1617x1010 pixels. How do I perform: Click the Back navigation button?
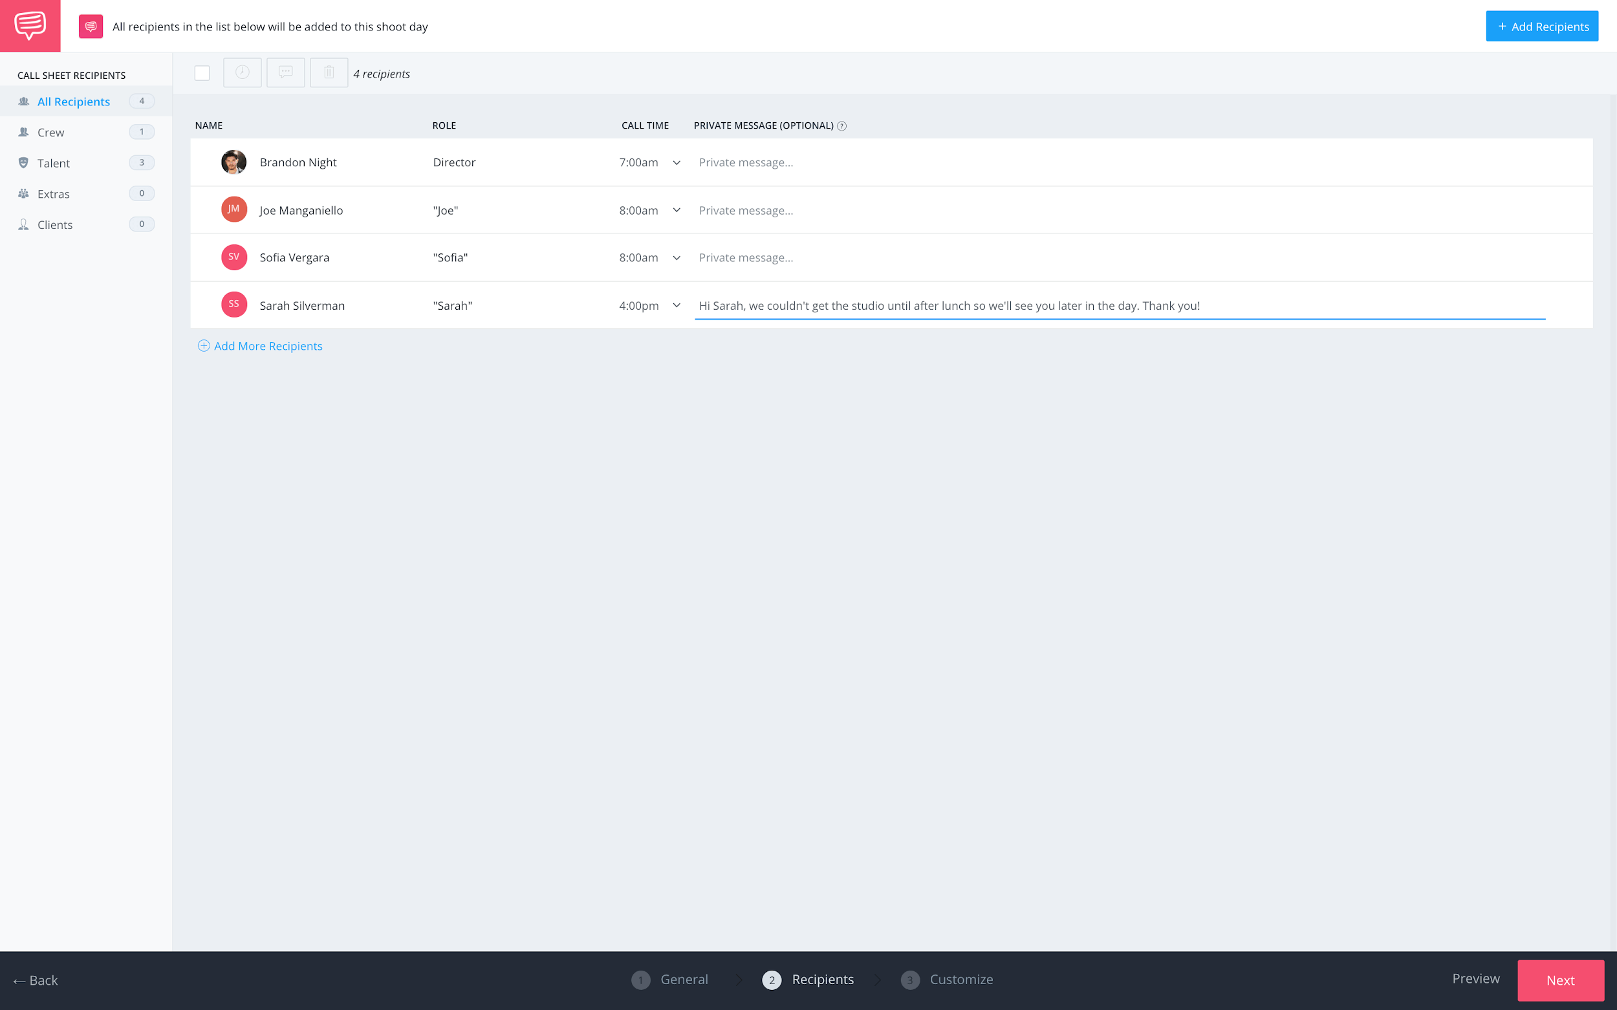[36, 978]
